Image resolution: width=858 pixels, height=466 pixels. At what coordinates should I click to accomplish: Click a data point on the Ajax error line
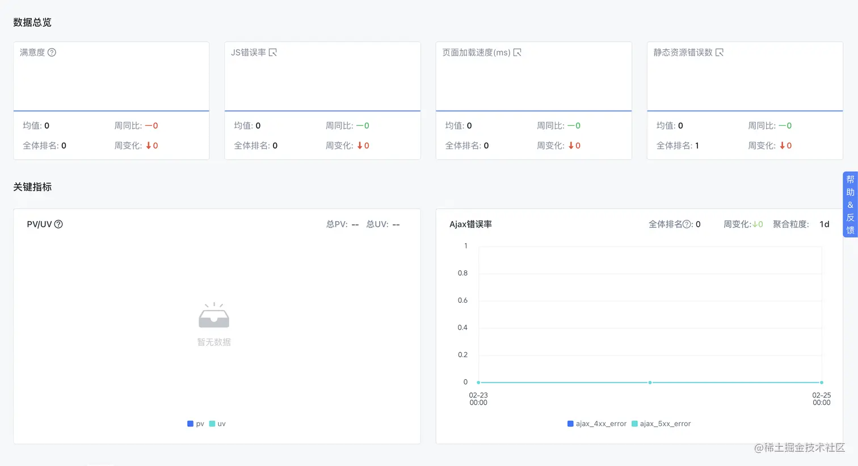tap(650, 383)
